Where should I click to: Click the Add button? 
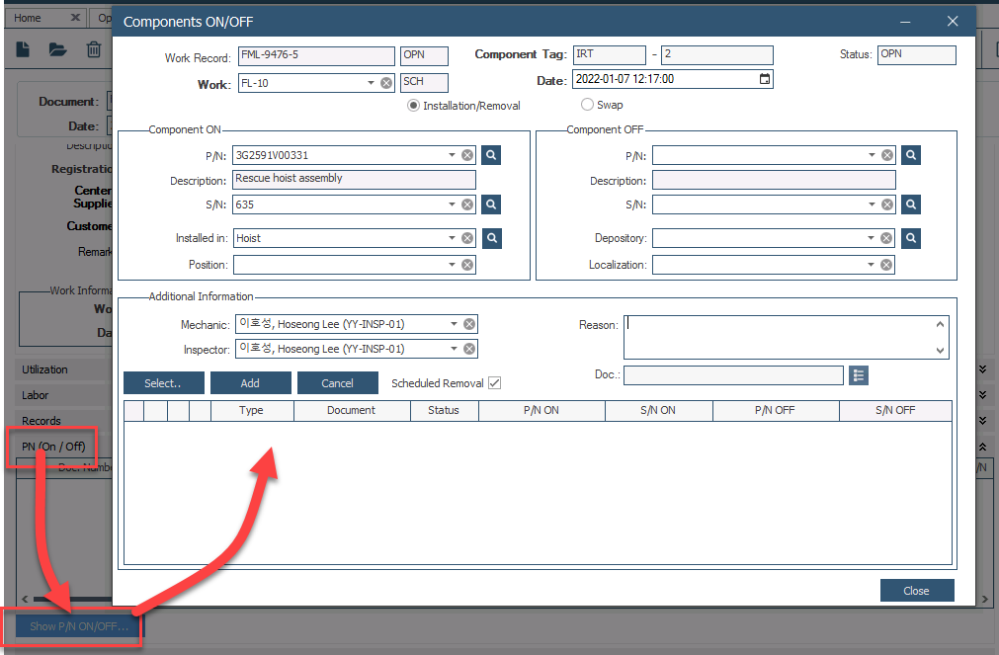click(250, 383)
